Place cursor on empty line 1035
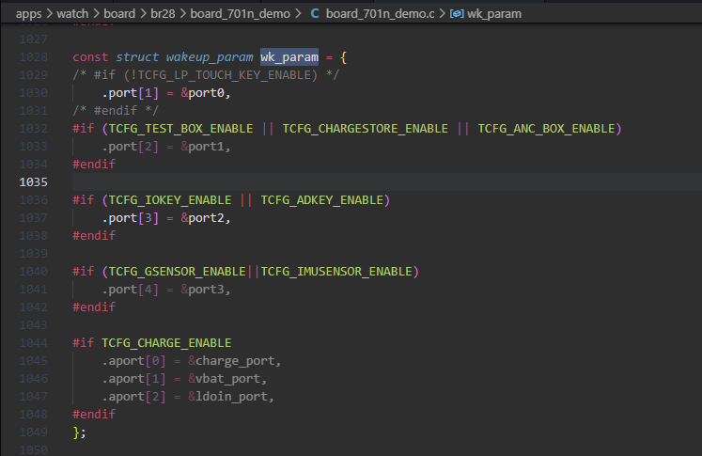The height and width of the screenshot is (456, 702). click(387, 182)
